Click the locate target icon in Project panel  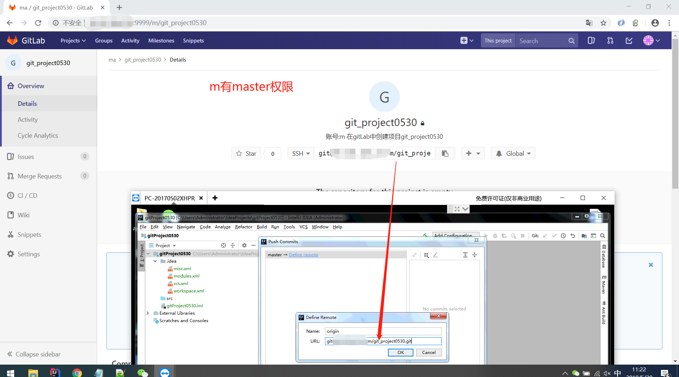223,245
